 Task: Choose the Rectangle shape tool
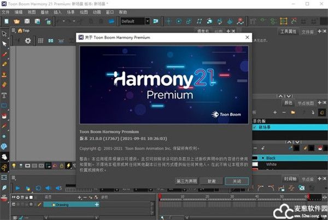(x=4, y=106)
